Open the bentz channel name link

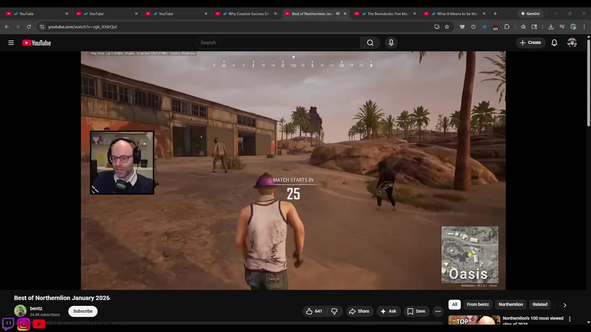[36, 308]
